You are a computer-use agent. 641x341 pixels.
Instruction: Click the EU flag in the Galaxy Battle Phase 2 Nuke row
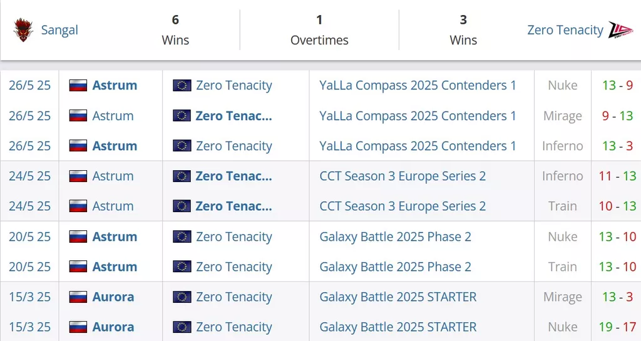[182, 237]
